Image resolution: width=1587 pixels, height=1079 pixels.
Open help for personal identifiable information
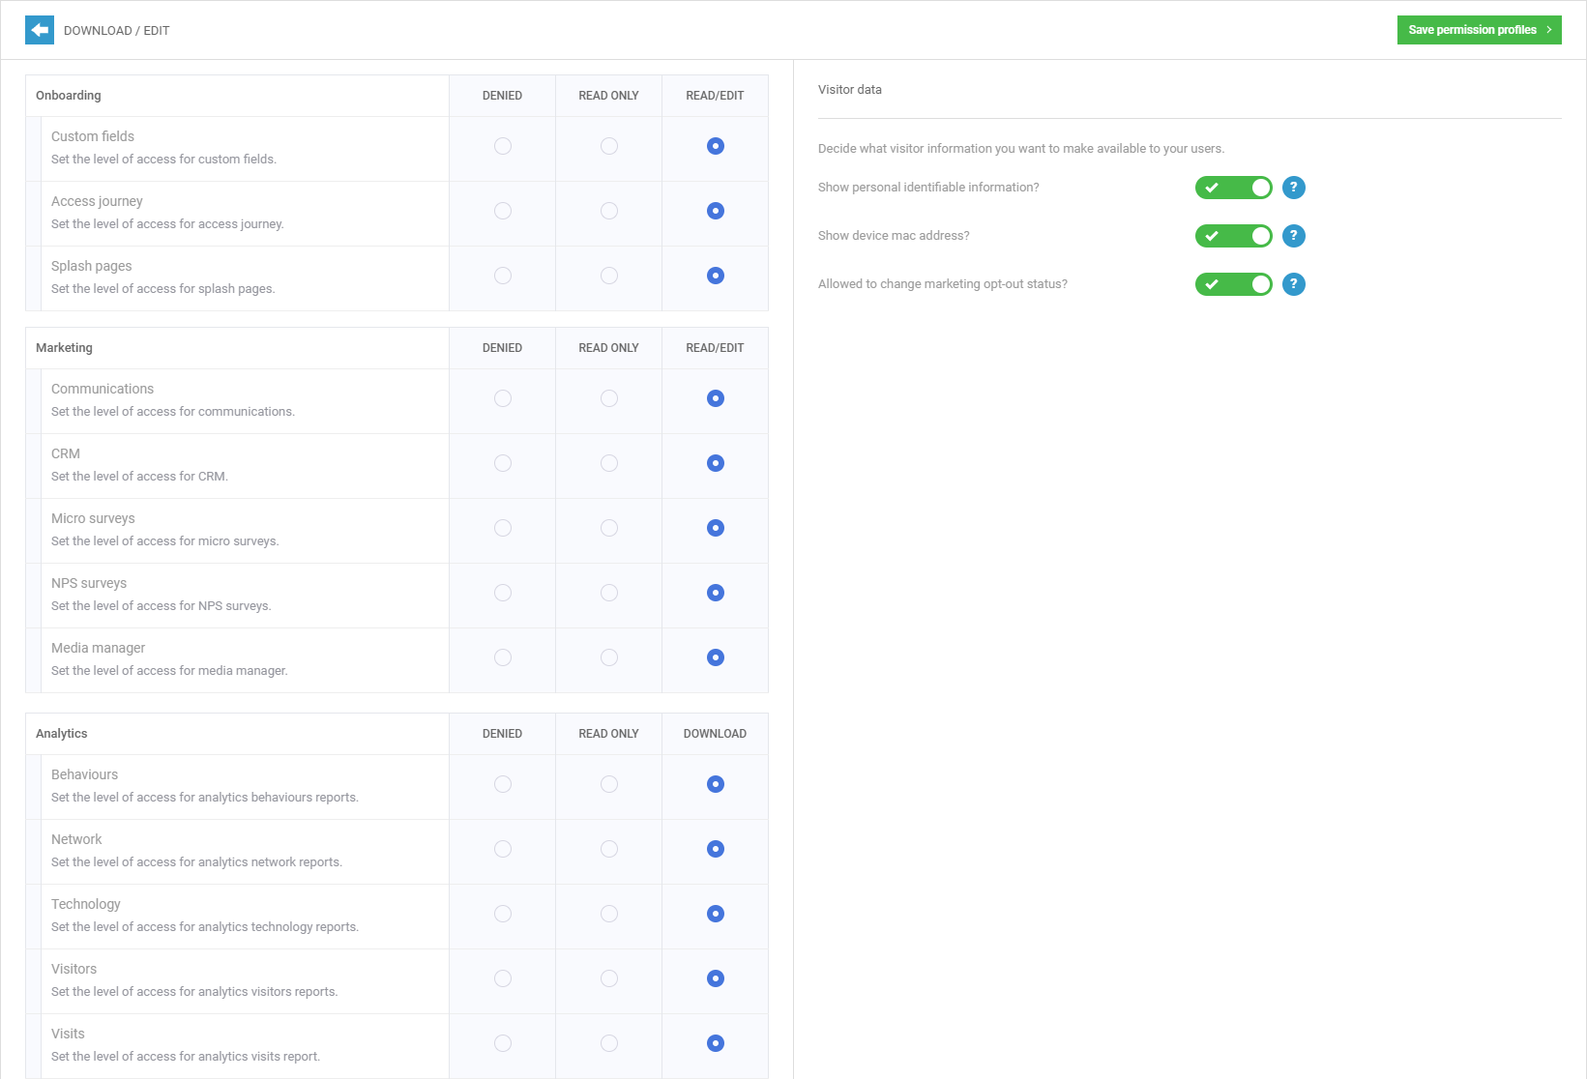tap(1294, 188)
